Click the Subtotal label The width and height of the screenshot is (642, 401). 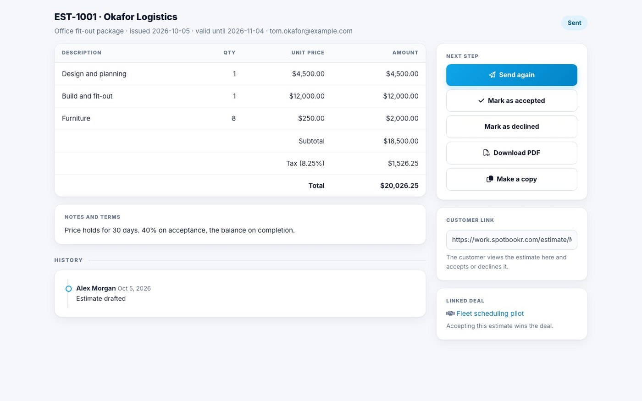(x=311, y=141)
